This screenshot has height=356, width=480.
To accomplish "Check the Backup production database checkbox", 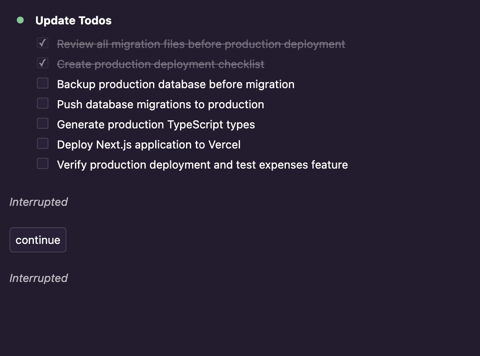I will click(x=42, y=83).
